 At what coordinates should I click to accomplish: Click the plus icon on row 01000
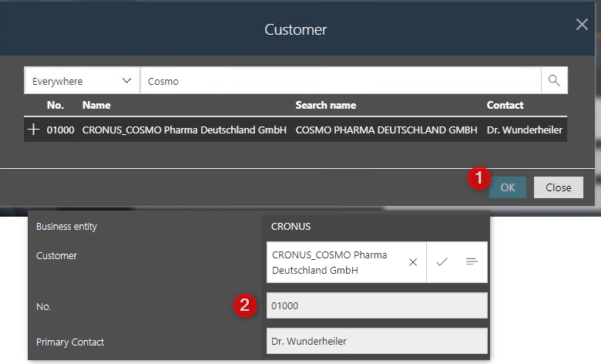[x=33, y=130]
